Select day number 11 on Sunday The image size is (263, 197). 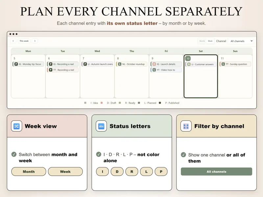click(x=222, y=58)
